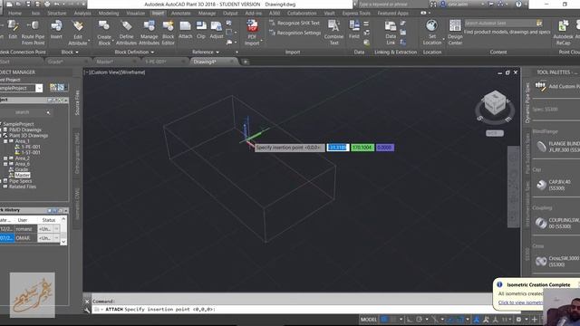Click Add Custom Part palette icon

[540, 86]
